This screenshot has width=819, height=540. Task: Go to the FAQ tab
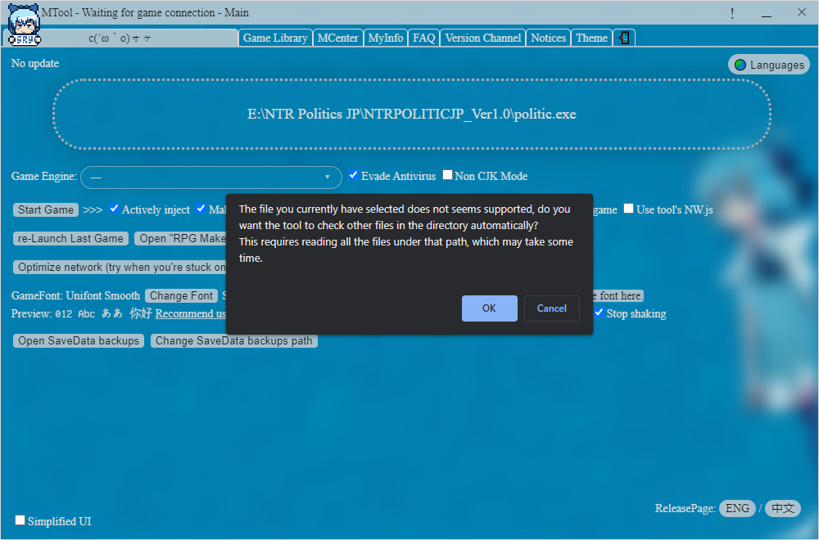(x=423, y=38)
